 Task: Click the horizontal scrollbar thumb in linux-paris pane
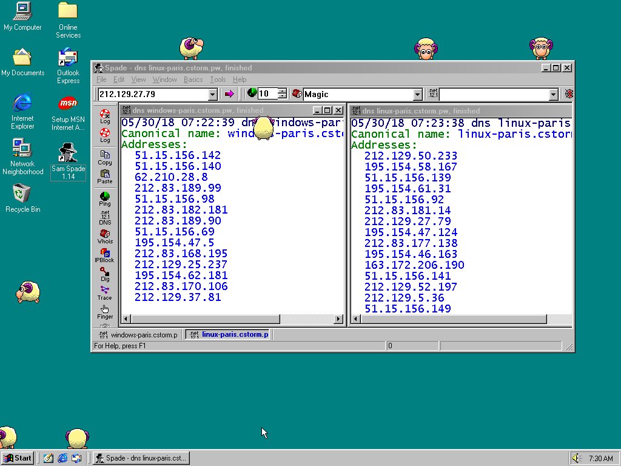[454, 319]
